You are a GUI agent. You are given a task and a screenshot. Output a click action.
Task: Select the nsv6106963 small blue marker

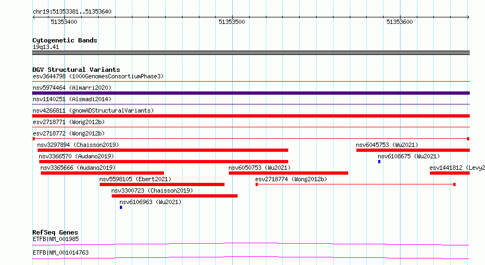click(x=121, y=207)
